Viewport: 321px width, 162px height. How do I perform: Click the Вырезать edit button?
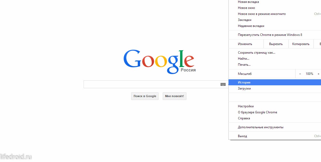coord(276,44)
